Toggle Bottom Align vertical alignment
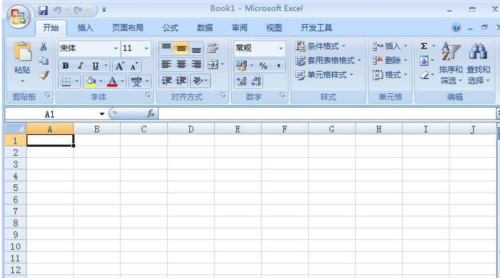Screen dimensions: 500x278 click(196, 48)
